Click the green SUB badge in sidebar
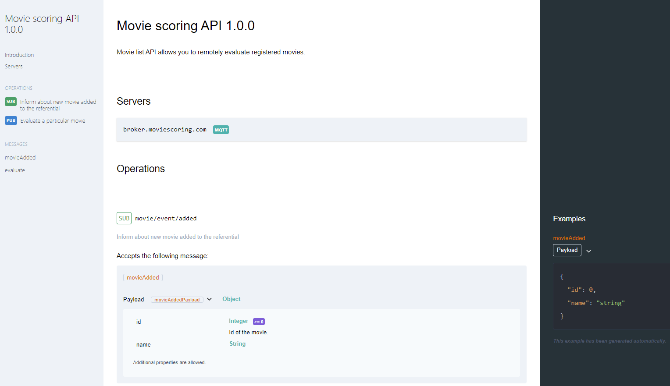The height and width of the screenshot is (386, 670). click(11, 102)
